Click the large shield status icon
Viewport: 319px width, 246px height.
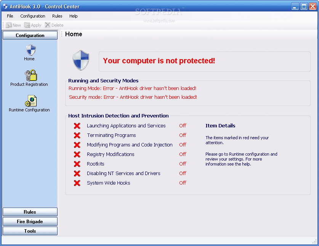[x=81, y=61]
